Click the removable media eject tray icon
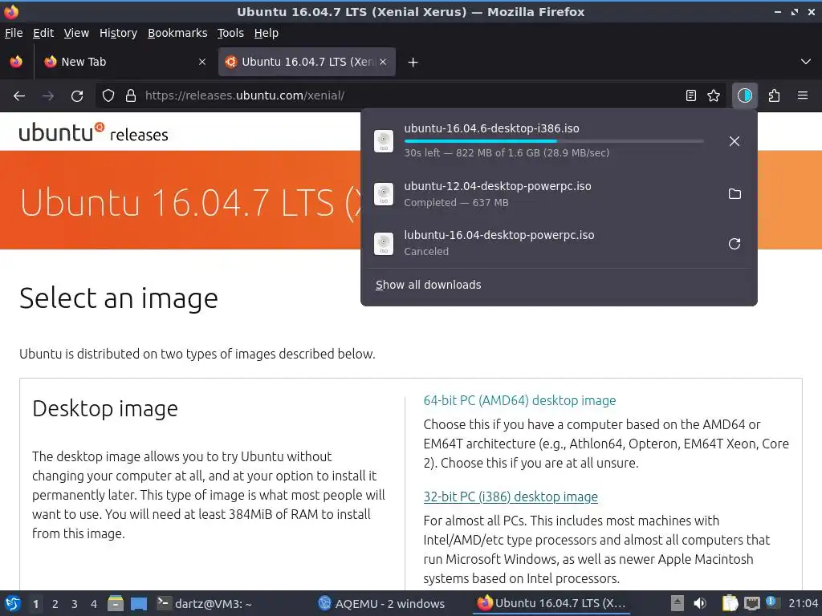This screenshot has width=822, height=616. tap(678, 603)
